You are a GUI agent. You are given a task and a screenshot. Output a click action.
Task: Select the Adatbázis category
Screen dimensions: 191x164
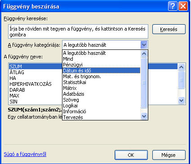101,94
